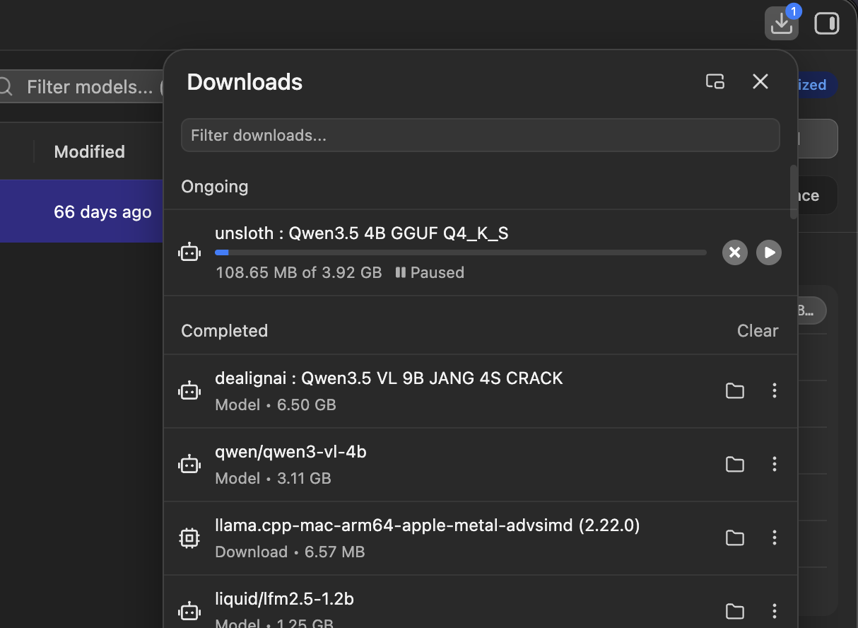Click the '108.65 MB of 3.92 GB' status

(298, 273)
